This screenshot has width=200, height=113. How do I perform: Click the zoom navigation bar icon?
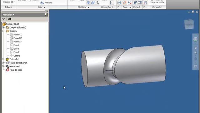tap(196, 52)
